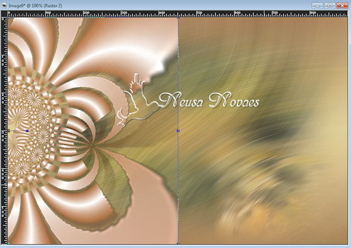Close the Image9 document window
This screenshot has width=351, height=248.
[x=342, y=6]
